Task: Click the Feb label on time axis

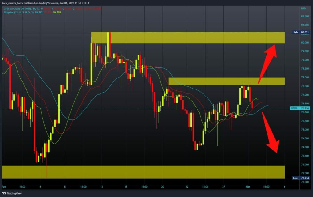Action: pos(4,186)
